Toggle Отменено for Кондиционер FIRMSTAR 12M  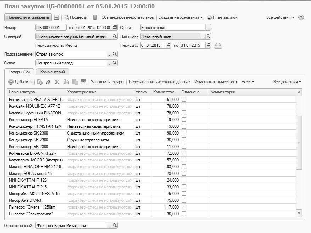tap(184, 126)
